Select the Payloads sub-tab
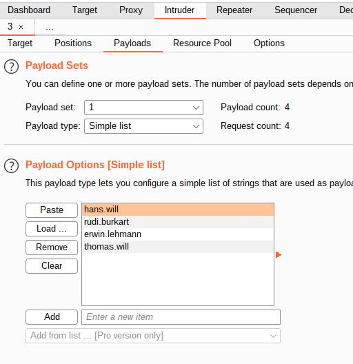 (x=132, y=43)
